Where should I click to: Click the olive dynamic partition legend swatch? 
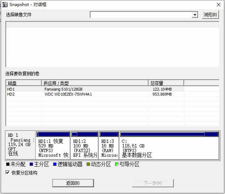click(x=88, y=164)
